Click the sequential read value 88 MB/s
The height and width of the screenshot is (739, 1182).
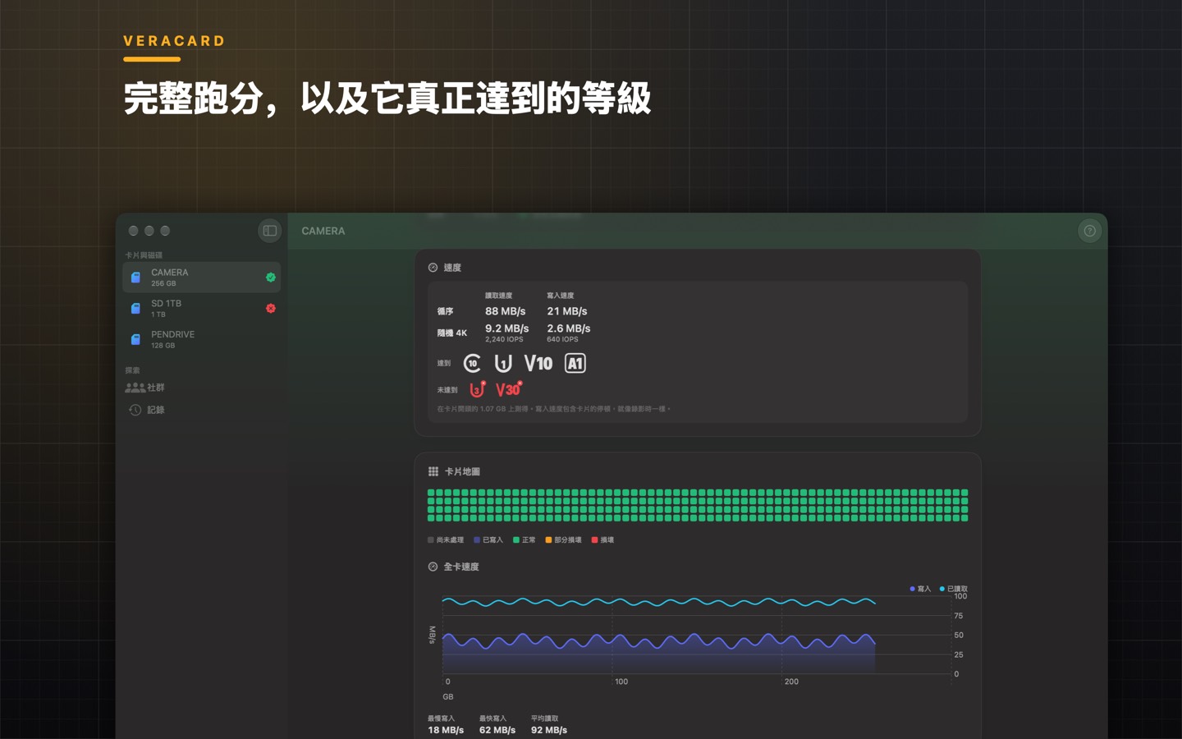click(x=505, y=311)
